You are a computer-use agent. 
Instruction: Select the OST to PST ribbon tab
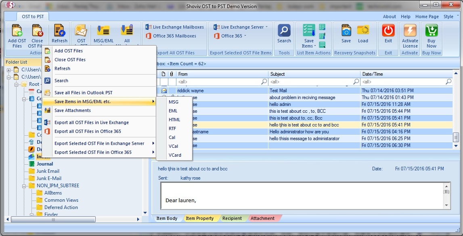click(x=33, y=17)
